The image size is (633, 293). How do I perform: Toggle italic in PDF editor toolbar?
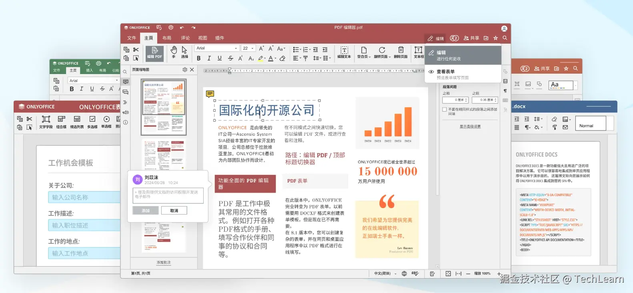tap(209, 58)
